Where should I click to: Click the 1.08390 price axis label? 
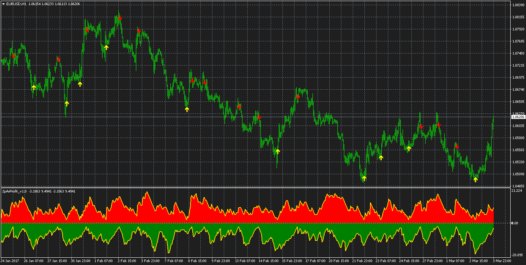coord(518,5)
